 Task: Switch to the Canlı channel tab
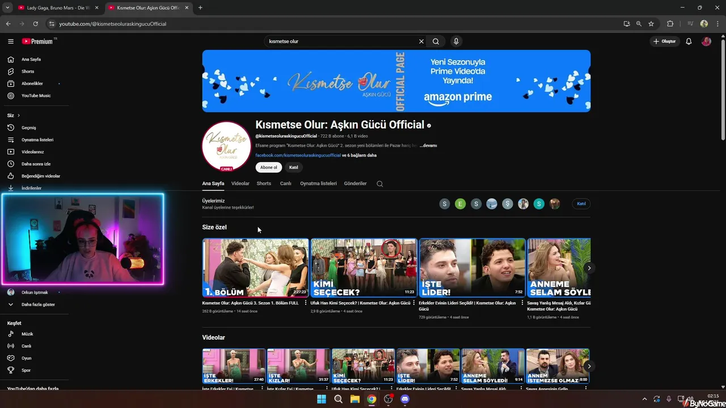coord(285,184)
